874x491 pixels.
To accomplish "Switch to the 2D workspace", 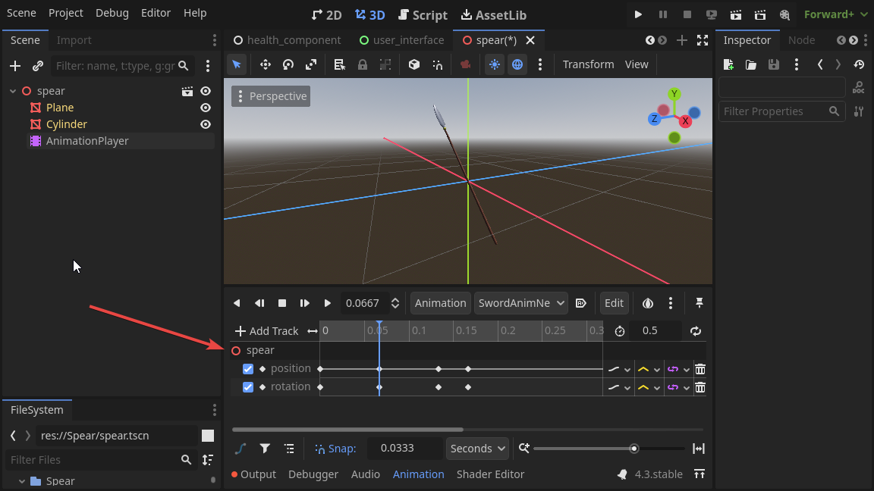I will click(x=327, y=15).
